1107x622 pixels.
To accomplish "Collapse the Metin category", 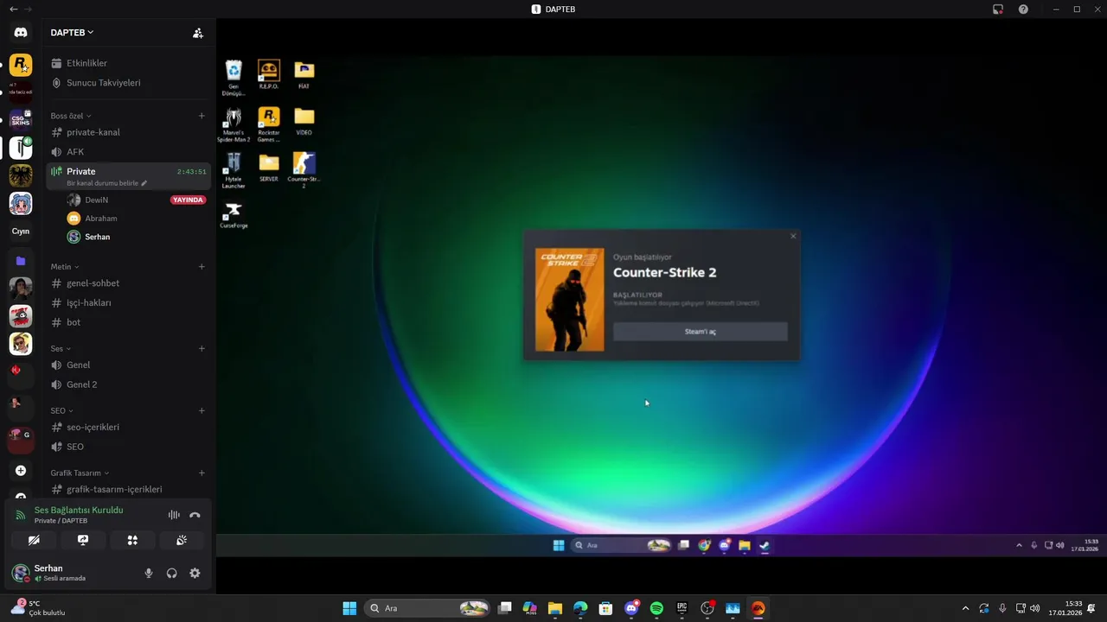I will pyautogui.click(x=65, y=267).
